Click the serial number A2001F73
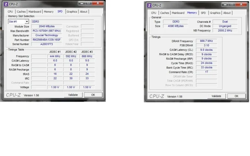 [x=47, y=44]
